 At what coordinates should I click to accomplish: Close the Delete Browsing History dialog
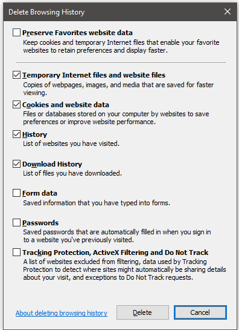228,12
